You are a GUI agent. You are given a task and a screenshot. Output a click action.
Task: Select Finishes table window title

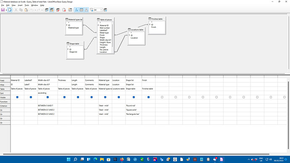pos(157,19)
